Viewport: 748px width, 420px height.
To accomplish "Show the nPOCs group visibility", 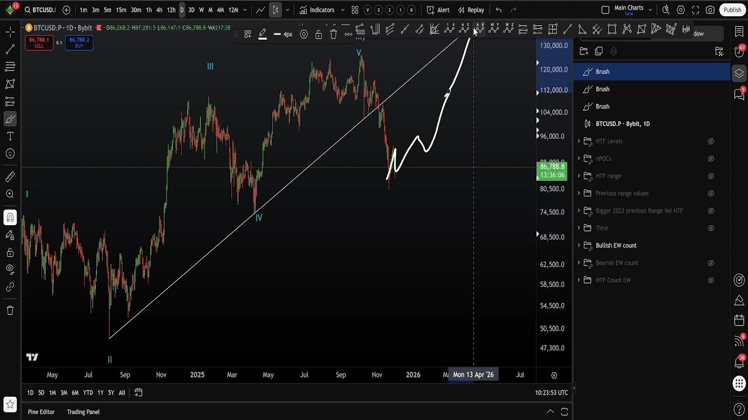I will 711,159.
